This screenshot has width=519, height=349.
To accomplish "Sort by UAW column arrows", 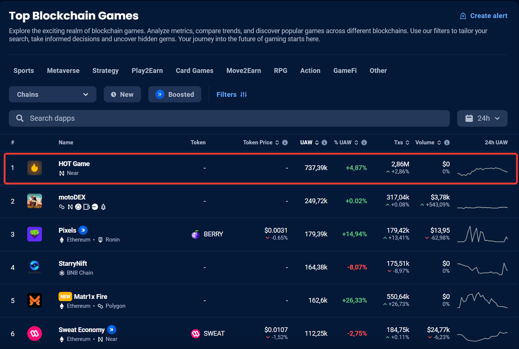I will tap(317, 142).
